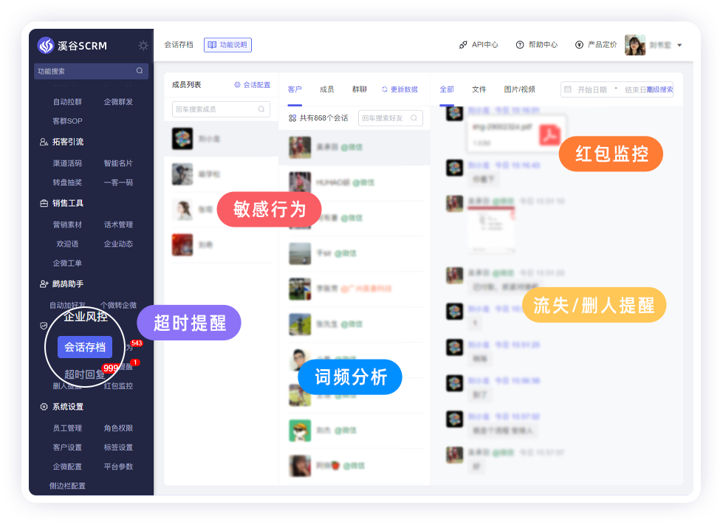
Task: Switch to the 客户 tab
Action: tap(295, 89)
